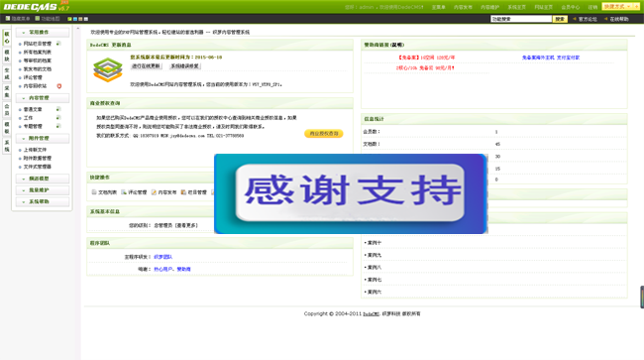Click the 功能搜索 search input field
This screenshot has height=360, width=644.
point(521,19)
